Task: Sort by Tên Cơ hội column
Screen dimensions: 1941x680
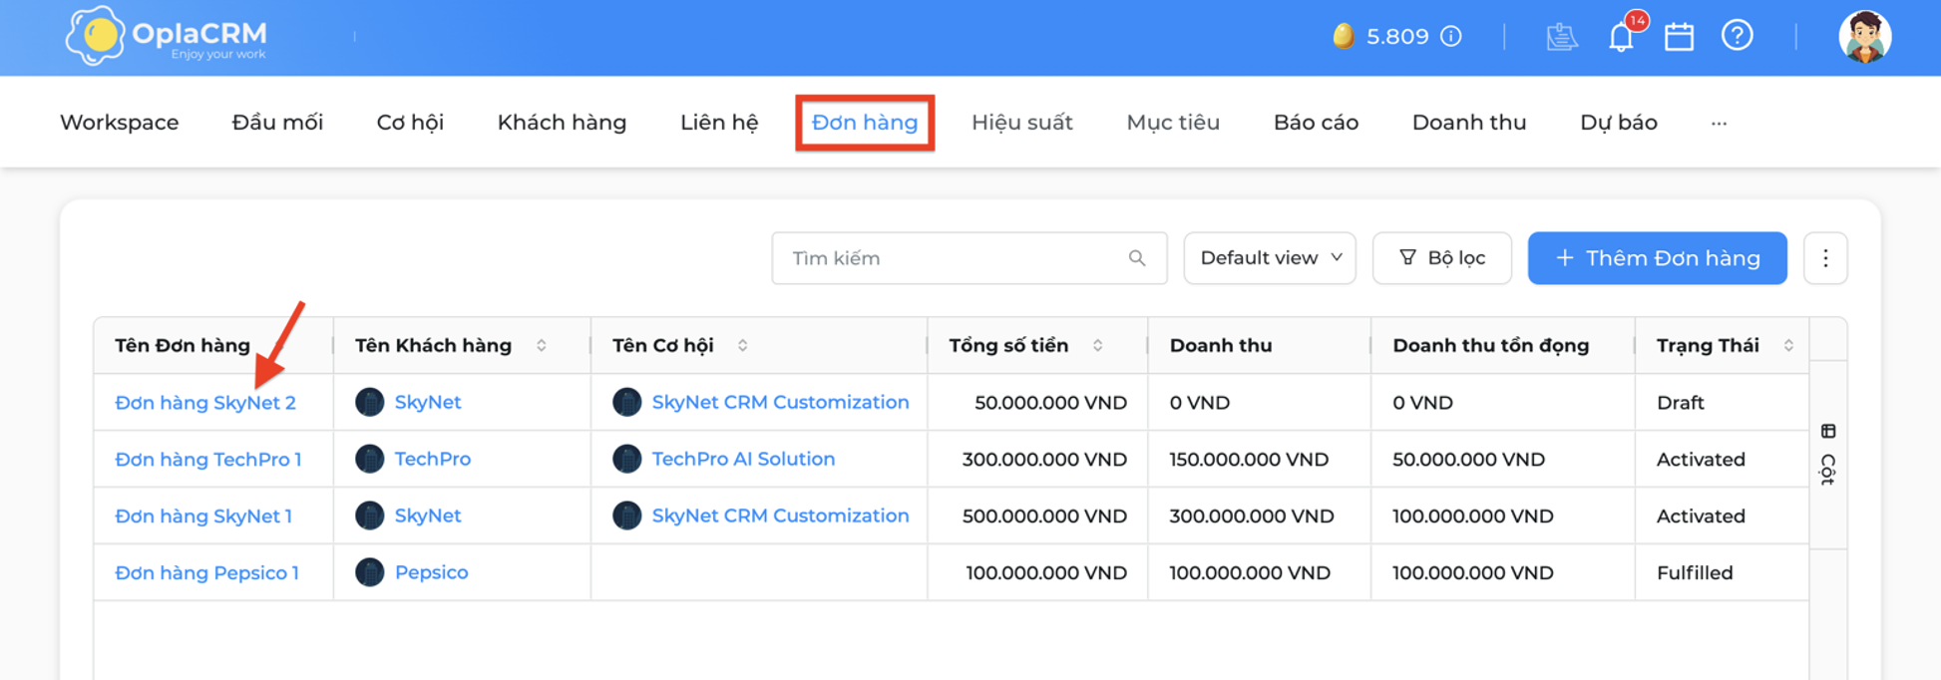Action: point(742,345)
